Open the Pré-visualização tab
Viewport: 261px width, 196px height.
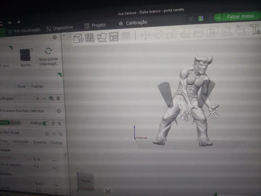24,31
